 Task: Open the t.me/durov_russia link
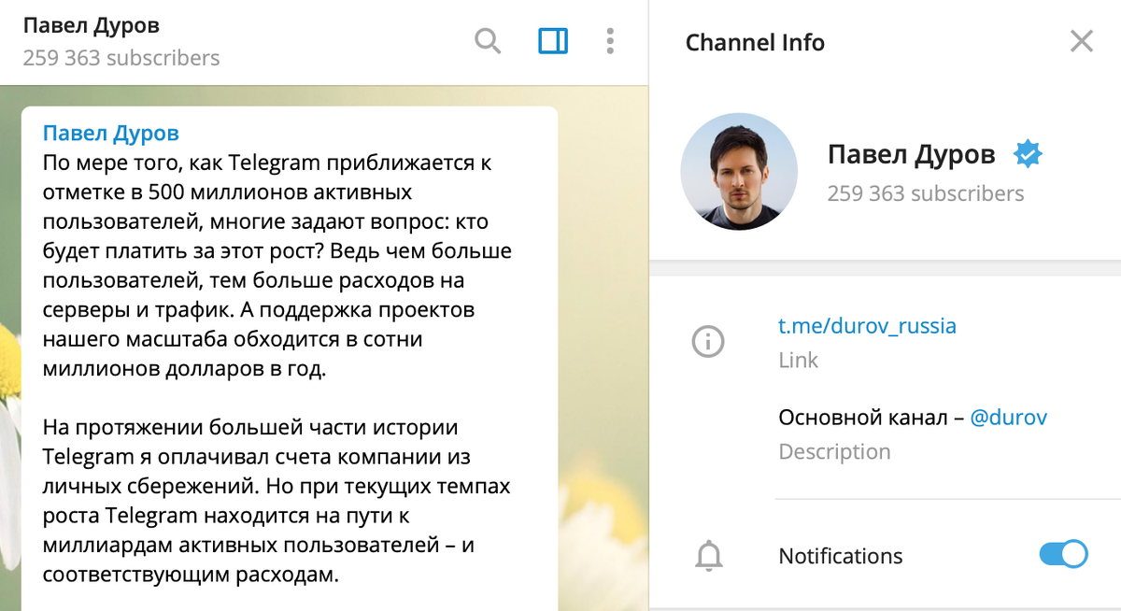click(867, 326)
